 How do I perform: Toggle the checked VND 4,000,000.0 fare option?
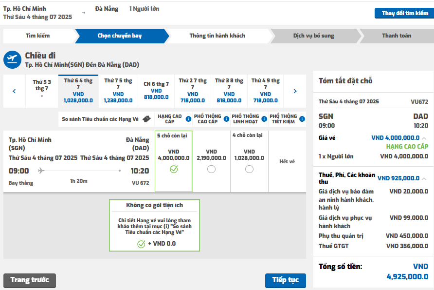coord(174,169)
